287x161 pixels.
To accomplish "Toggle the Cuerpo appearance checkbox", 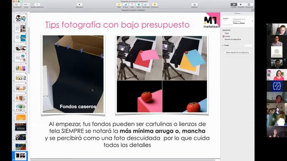I will click(223, 36).
